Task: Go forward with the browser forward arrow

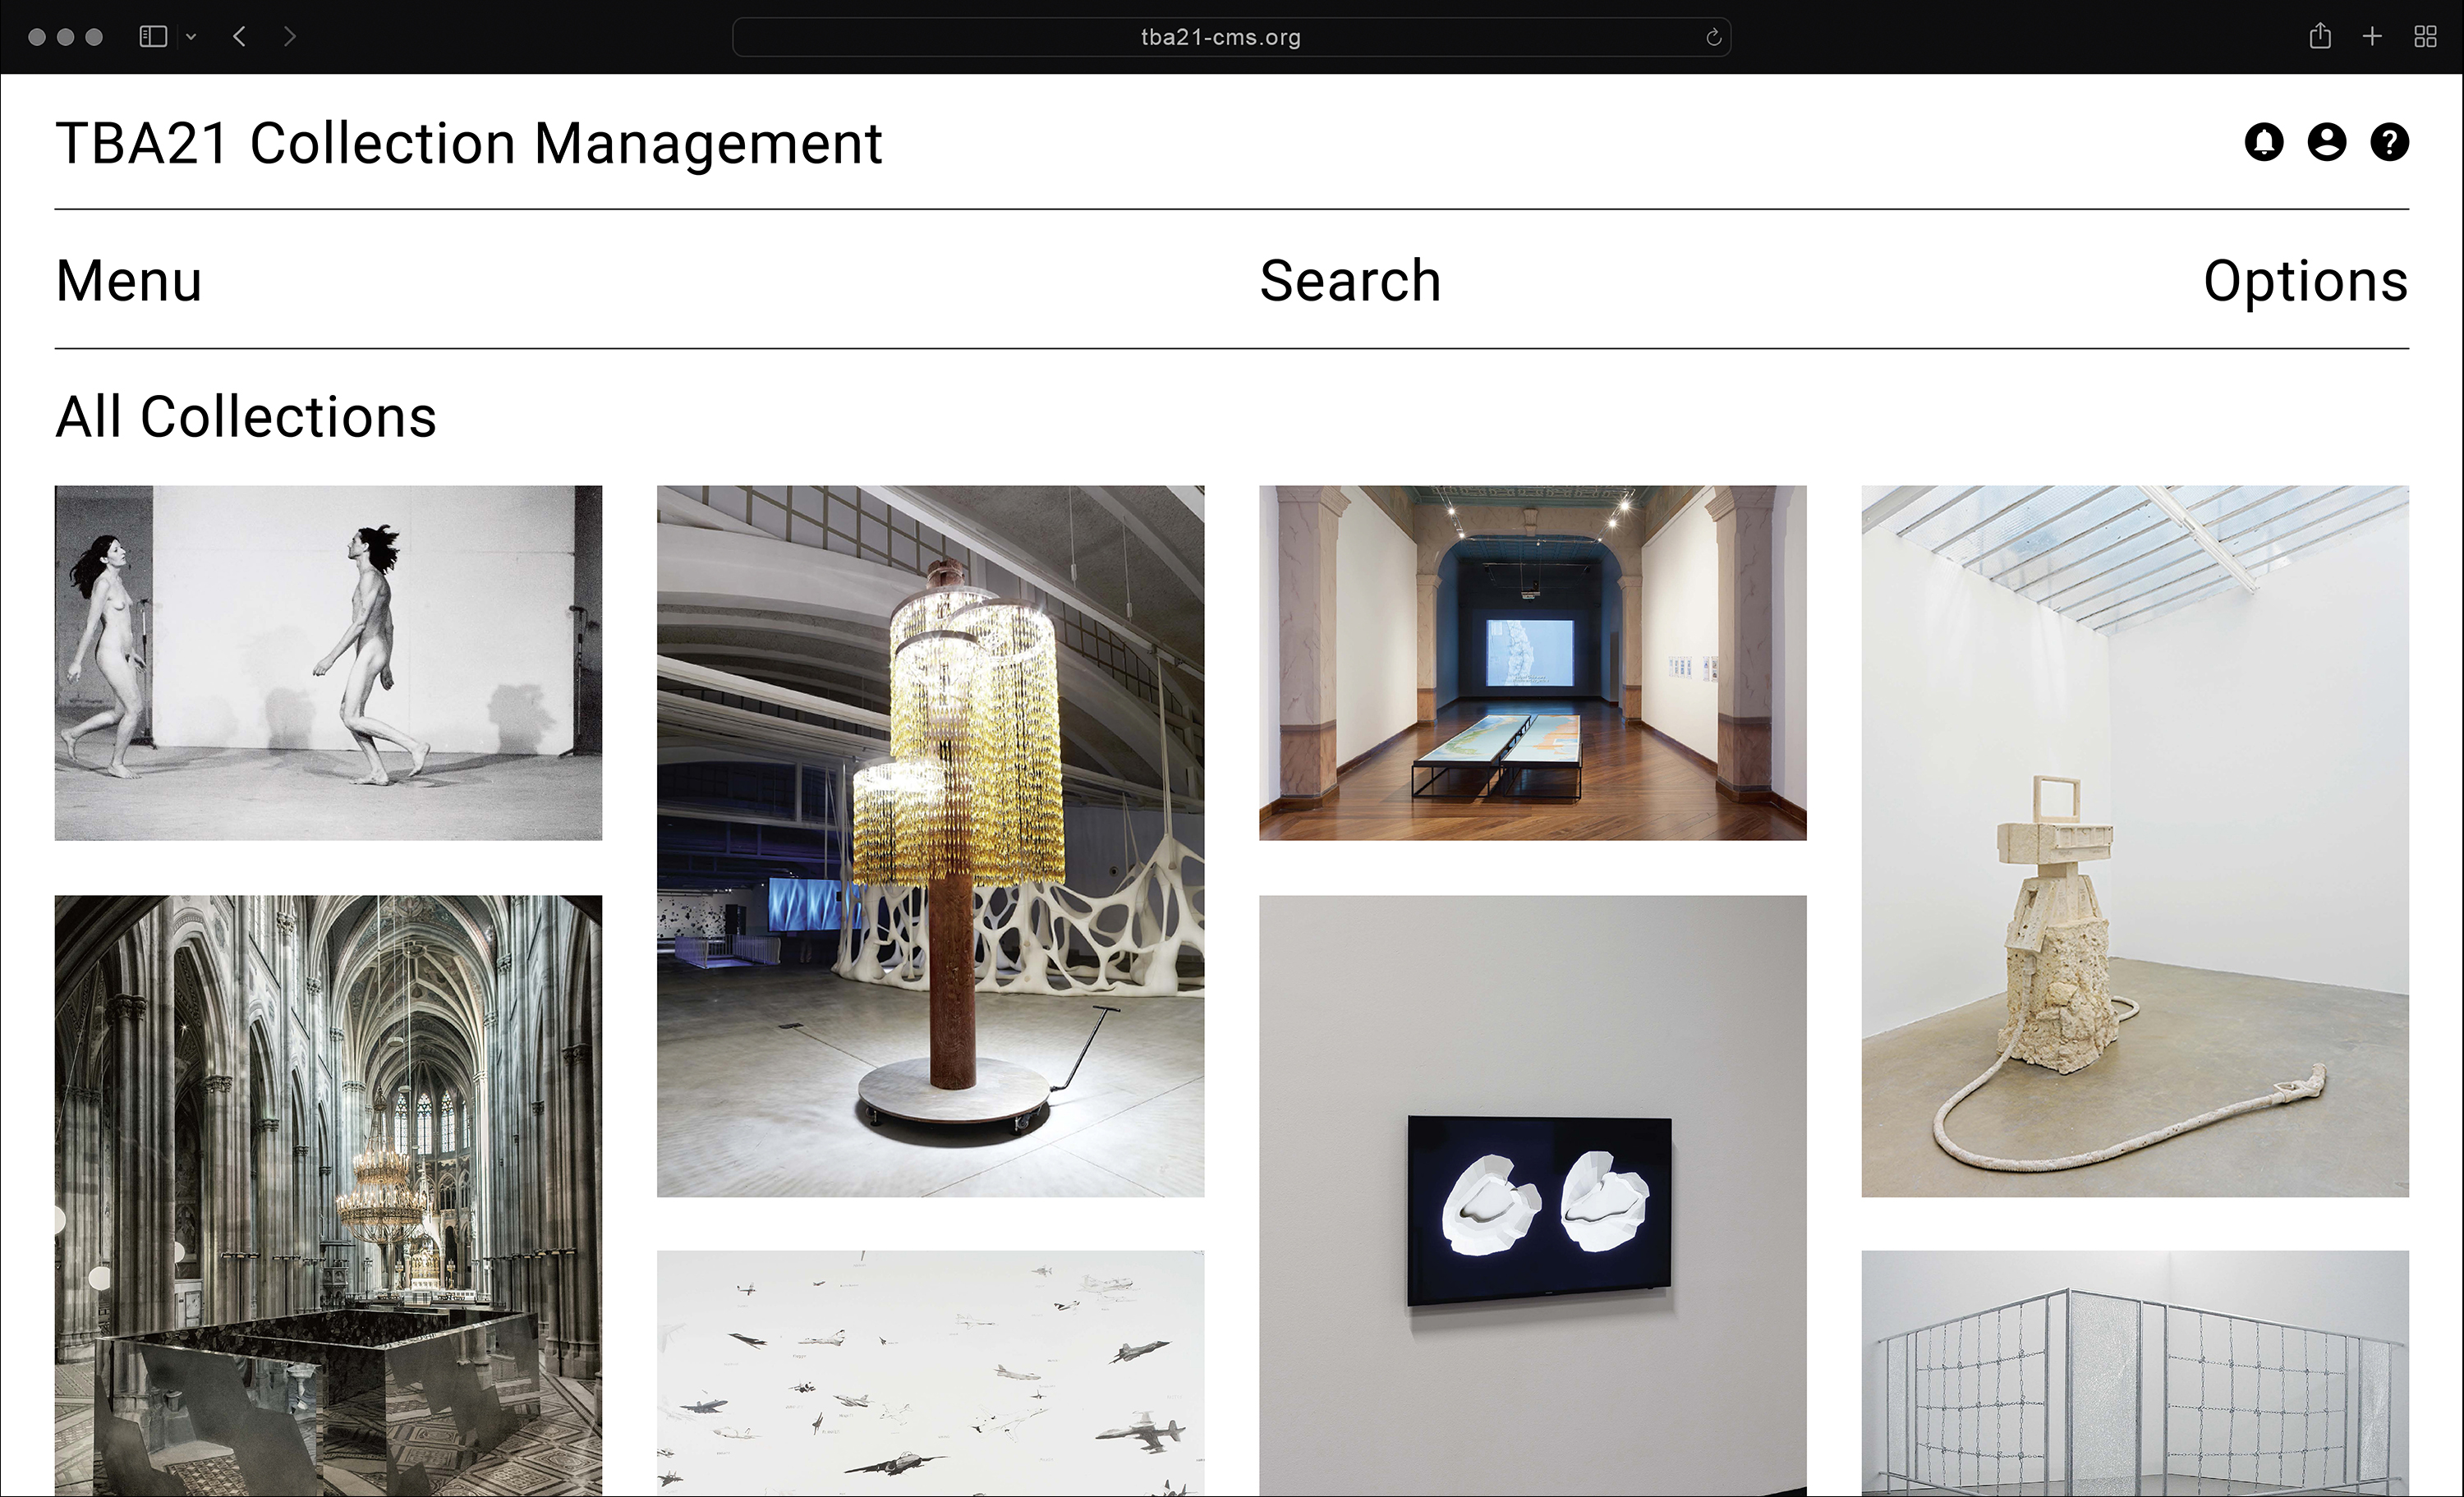Action: pos(290,37)
